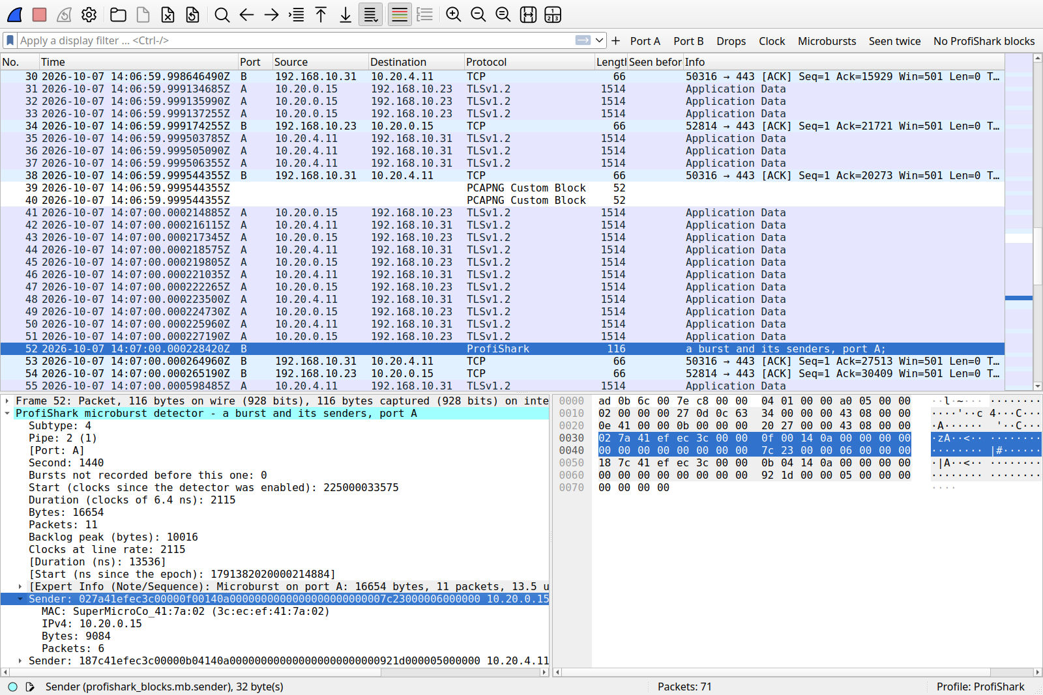Screen dimensions: 1043x695
Task: Jump to the first packet
Action: (321, 14)
